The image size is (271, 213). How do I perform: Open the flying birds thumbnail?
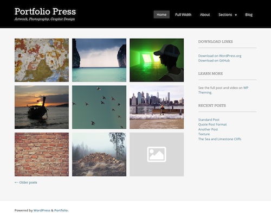tap(99, 107)
